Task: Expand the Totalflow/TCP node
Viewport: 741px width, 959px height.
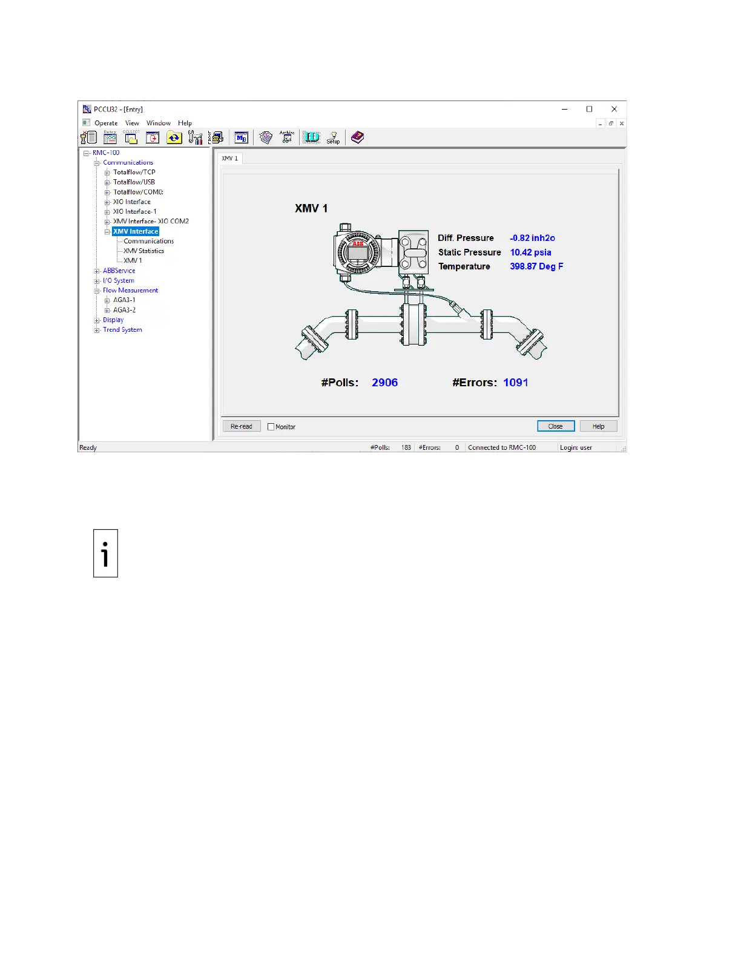Action: 107,173
